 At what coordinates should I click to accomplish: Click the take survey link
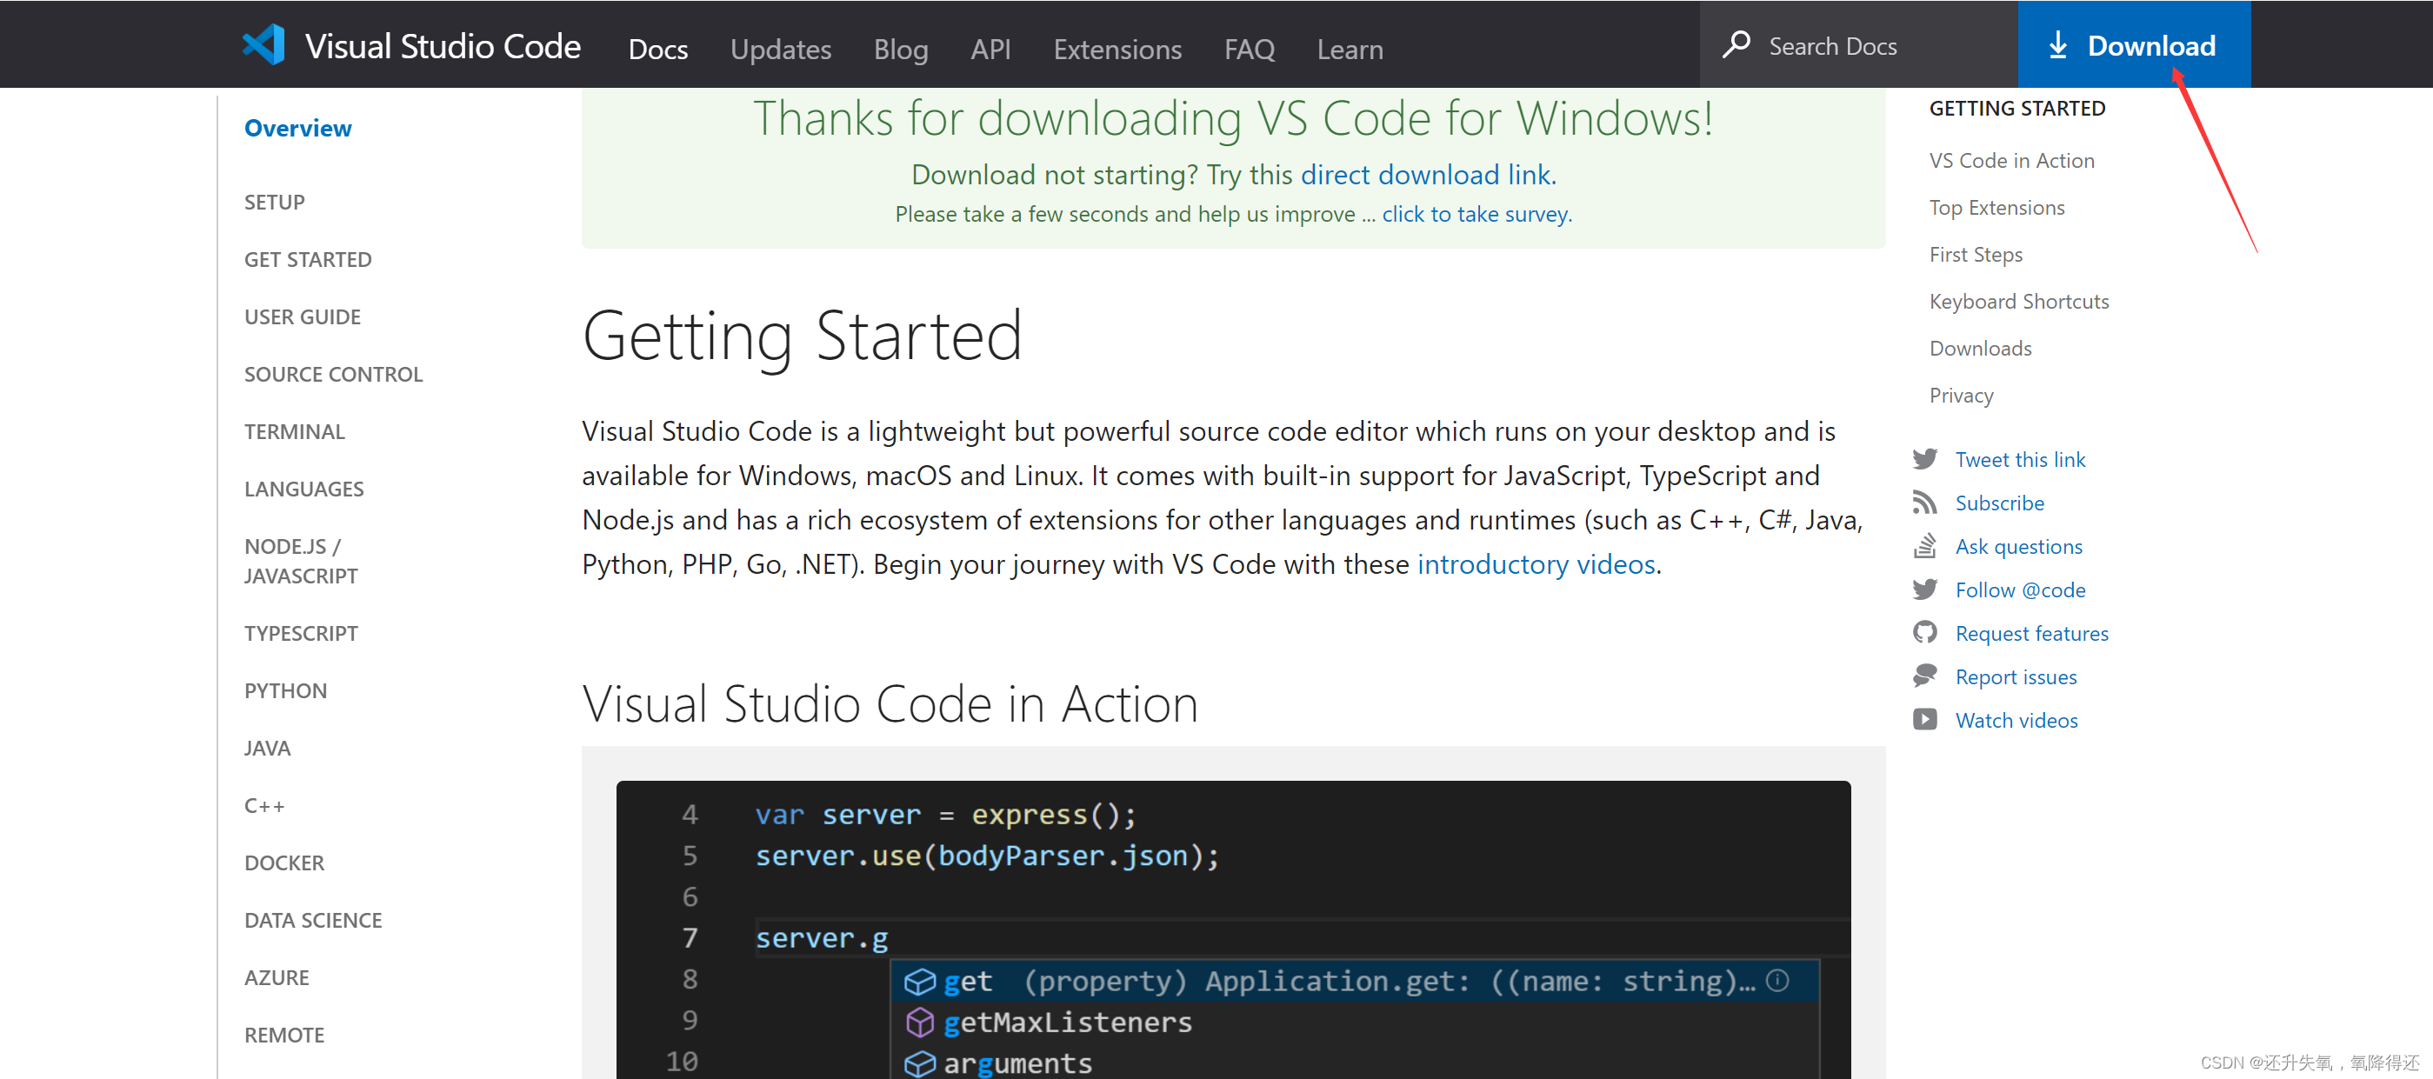click(x=1476, y=214)
